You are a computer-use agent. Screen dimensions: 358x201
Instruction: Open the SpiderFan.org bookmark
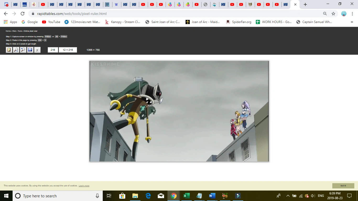(x=238, y=22)
